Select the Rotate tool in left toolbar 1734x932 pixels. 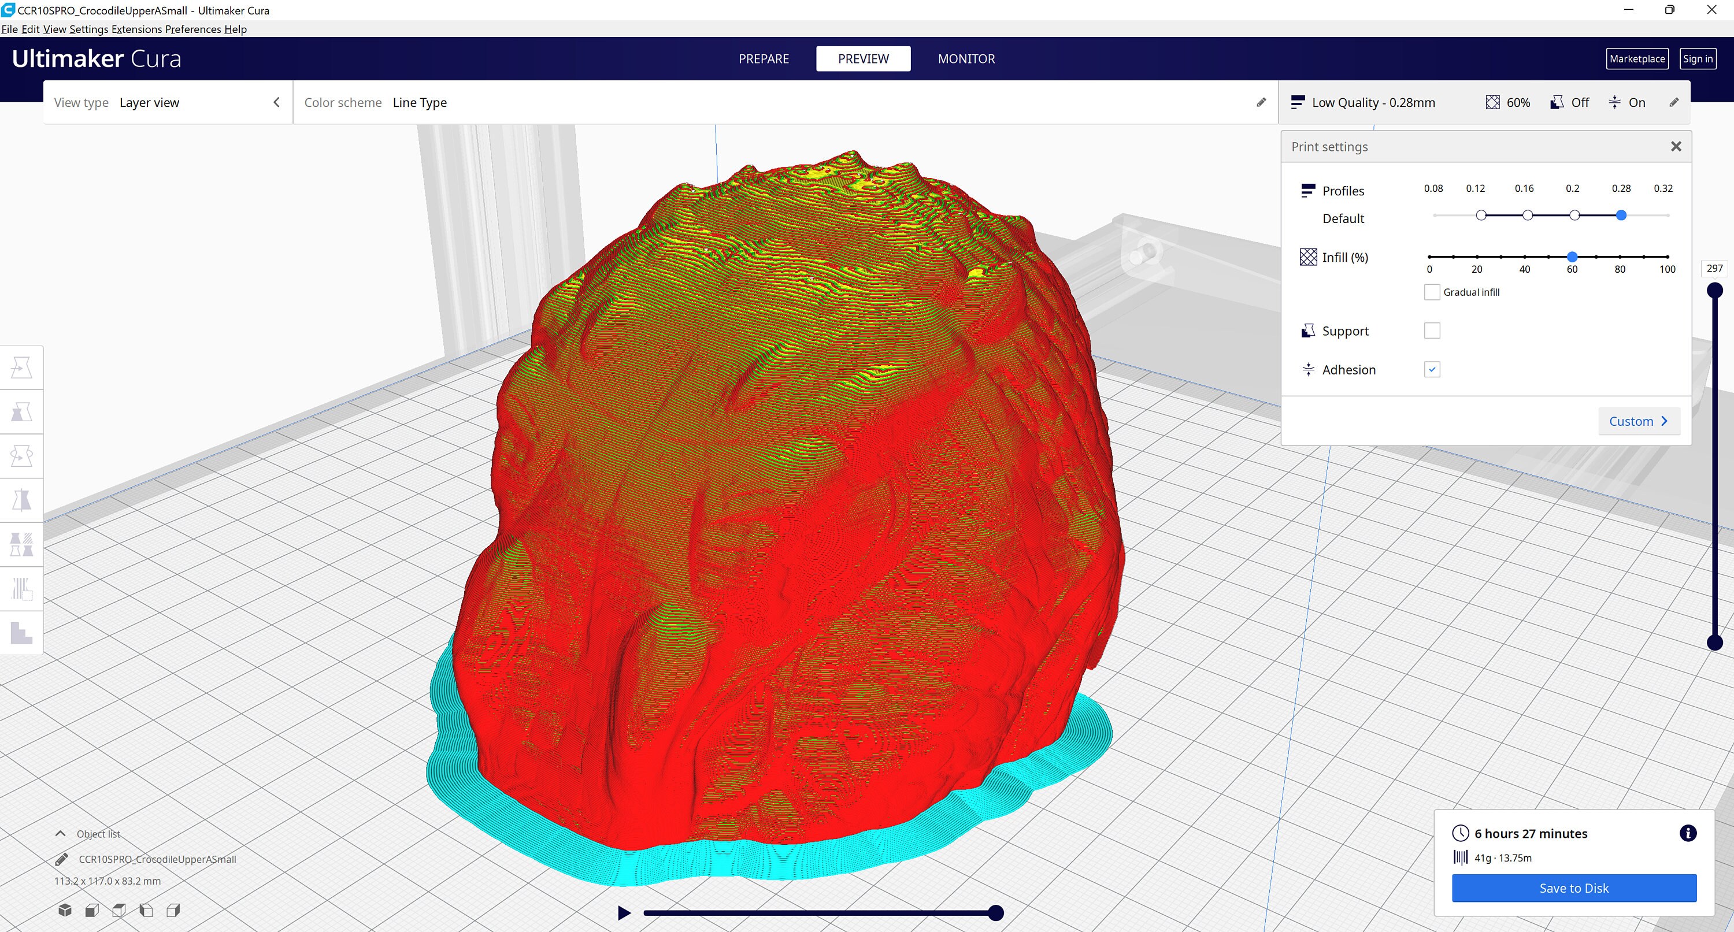(21, 456)
